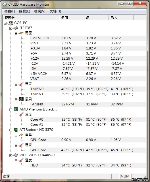Click the 31 RPM minimum FANIN0 value
150x182 pixels.
click(92, 104)
